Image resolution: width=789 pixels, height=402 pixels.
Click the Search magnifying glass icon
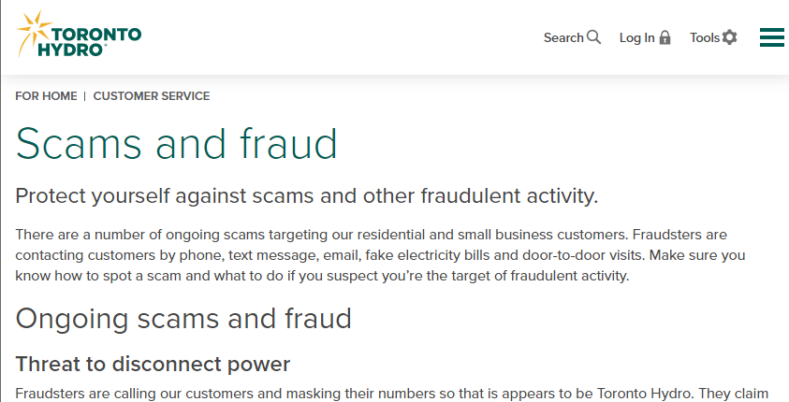click(x=593, y=37)
